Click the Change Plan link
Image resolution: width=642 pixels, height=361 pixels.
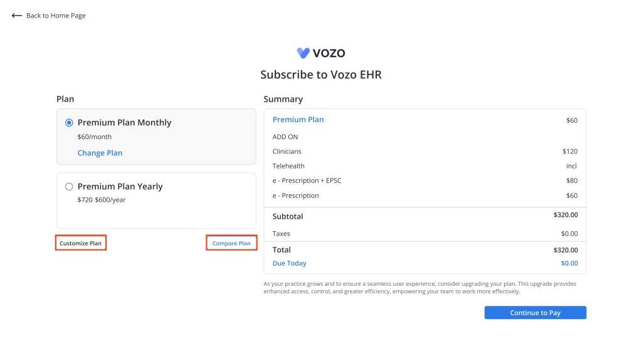tap(100, 153)
